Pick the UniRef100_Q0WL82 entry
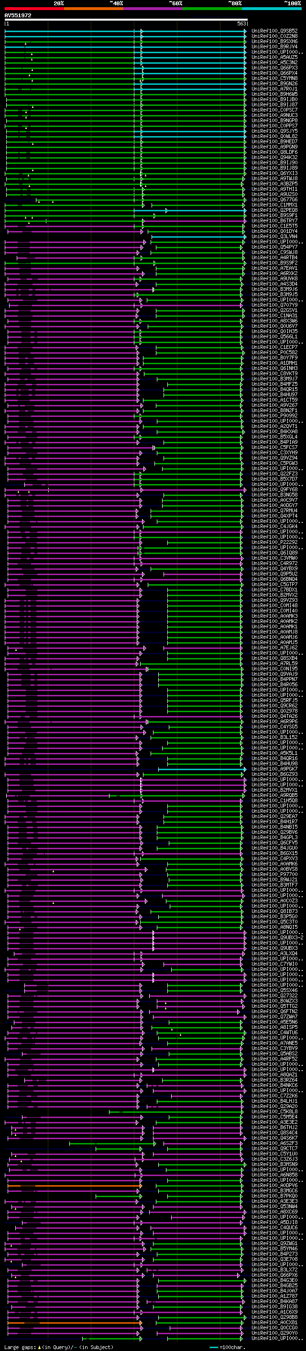 [x=274, y=137]
